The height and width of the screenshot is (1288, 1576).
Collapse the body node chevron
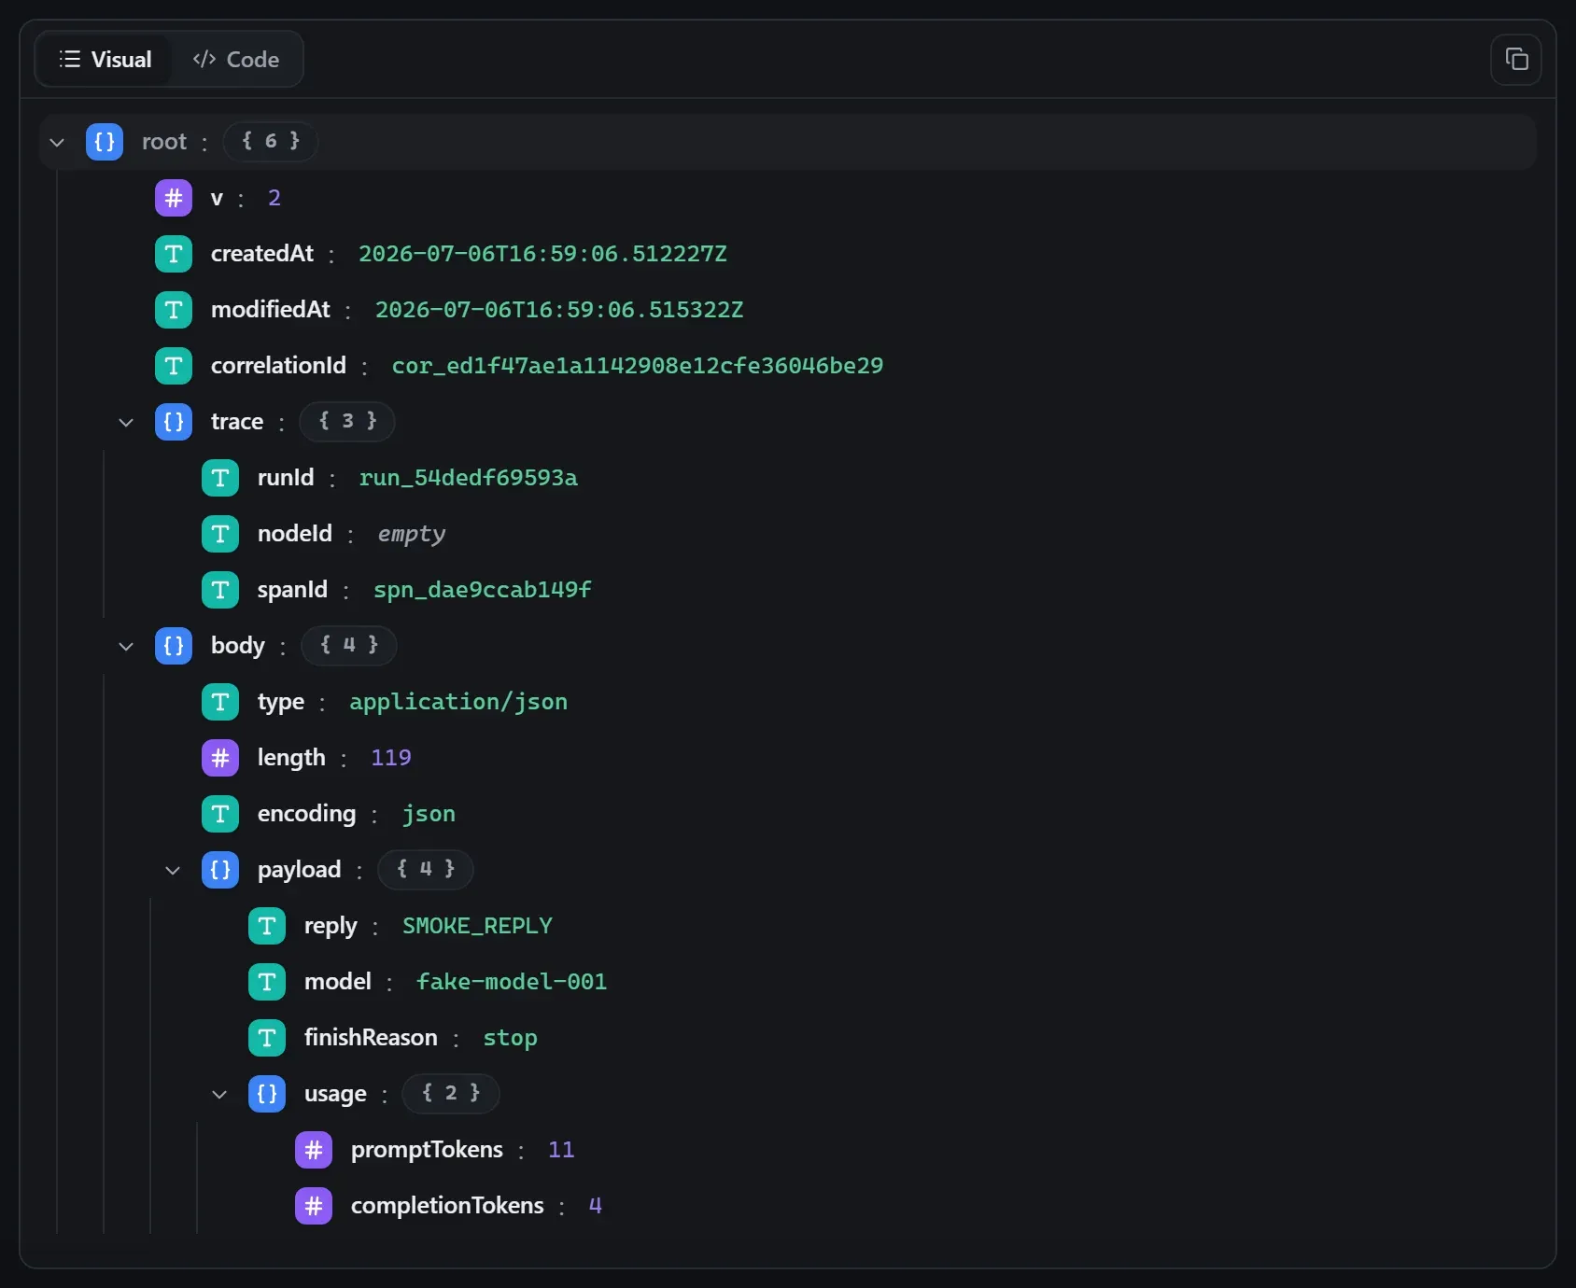click(126, 646)
